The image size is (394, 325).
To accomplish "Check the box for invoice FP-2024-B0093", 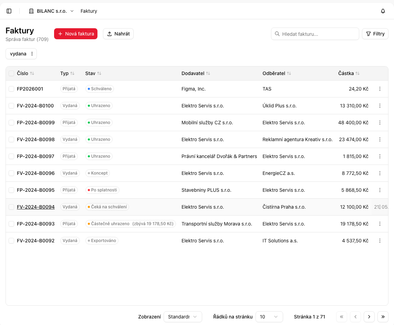I will 11,224.
